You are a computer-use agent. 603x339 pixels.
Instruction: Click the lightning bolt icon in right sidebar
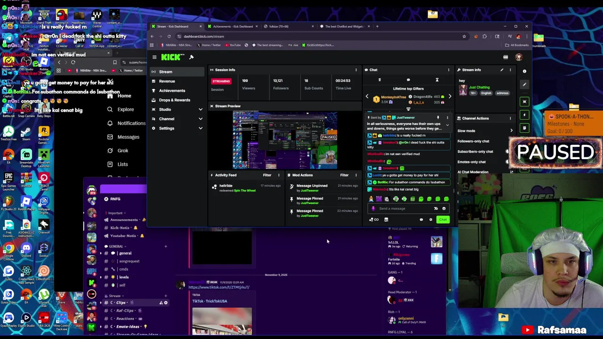click(x=524, y=115)
